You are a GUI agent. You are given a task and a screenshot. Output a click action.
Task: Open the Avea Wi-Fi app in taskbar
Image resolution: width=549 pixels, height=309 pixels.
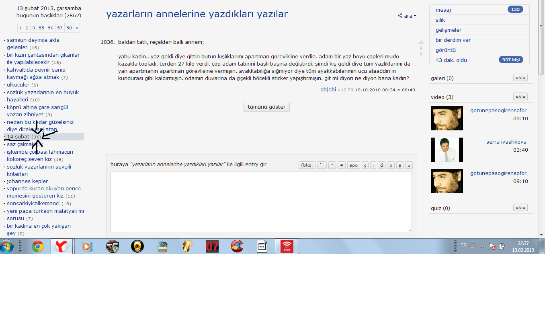point(287,246)
